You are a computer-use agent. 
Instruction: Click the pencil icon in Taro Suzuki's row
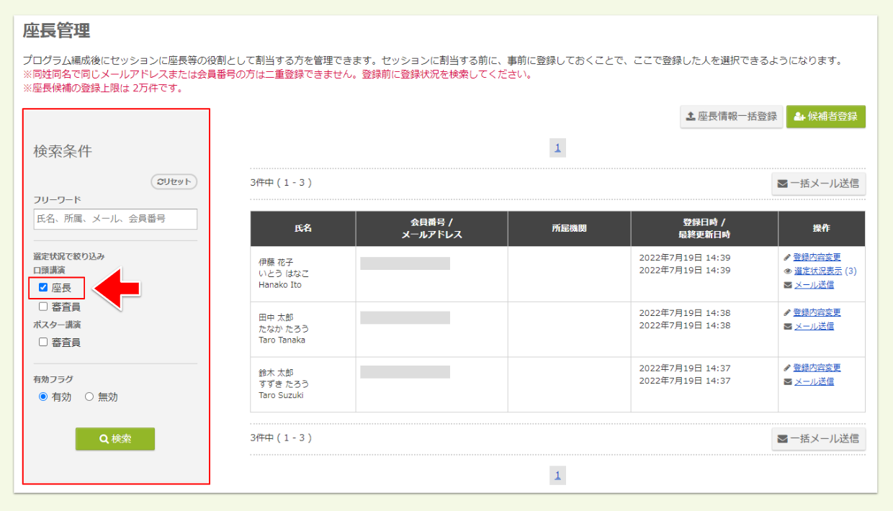coord(787,368)
